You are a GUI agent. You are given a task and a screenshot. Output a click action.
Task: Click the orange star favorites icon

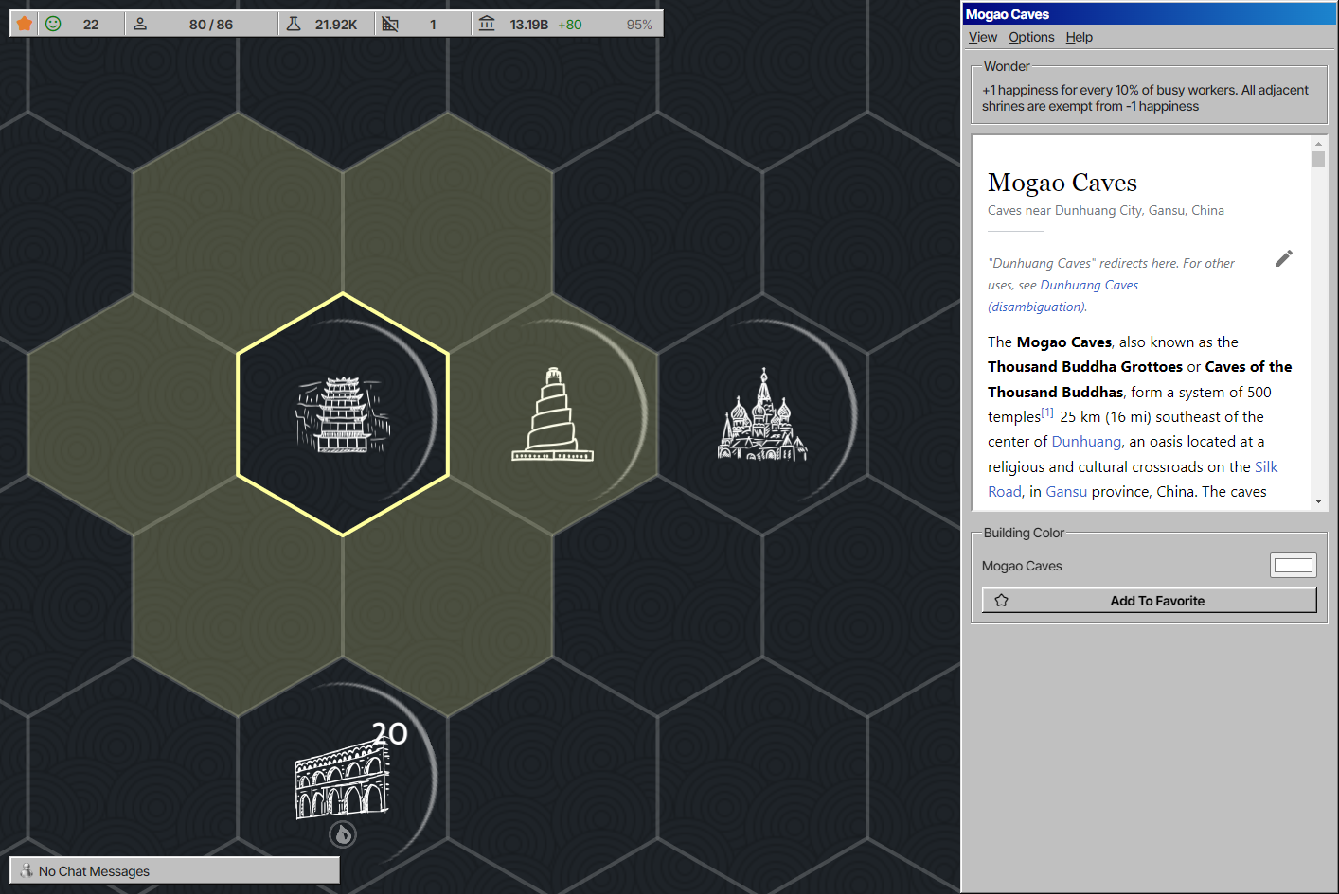point(25,24)
